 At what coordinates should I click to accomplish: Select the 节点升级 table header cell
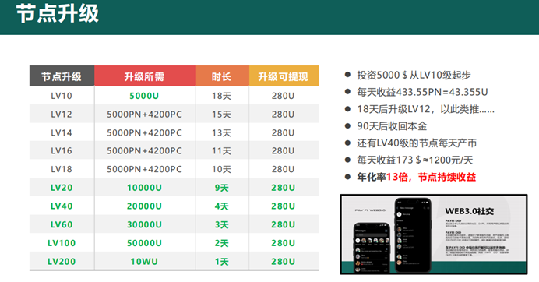62,76
